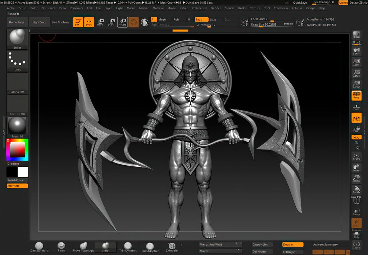
Task: Enable Zsub sculpt mode
Action: [x=213, y=19]
